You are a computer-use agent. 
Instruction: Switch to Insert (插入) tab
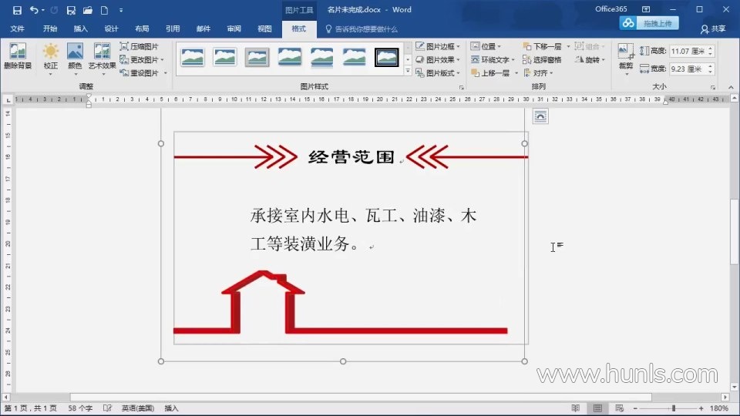(x=81, y=29)
